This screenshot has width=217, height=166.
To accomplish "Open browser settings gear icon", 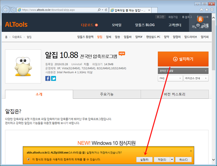I will click(212, 10).
